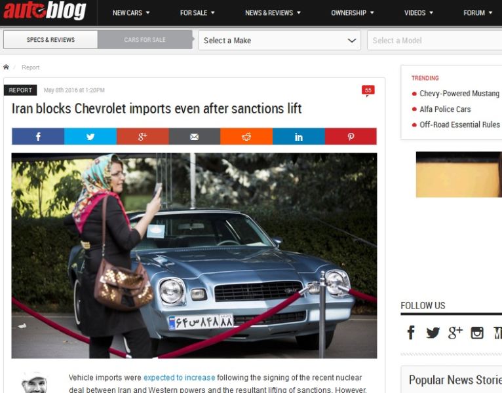Open the Select a Model dropdown
This screenshot has height=393, width=502.
point(434,41)
